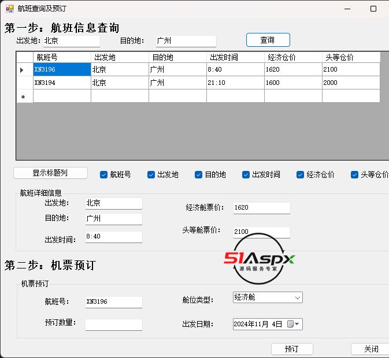Click the 目的地 search text field
The height and width of the screenshot is (358, 389).
(x=186, y=41)
